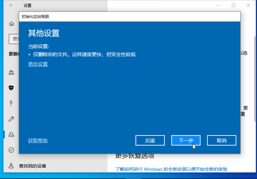Select 查找我的设备 in the sidebar

pos(32,166)
